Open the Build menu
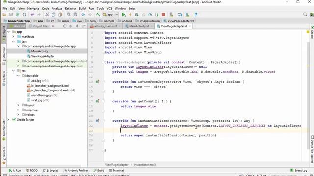The height and width of the screenshot is (176, 314). coord(82,9)
